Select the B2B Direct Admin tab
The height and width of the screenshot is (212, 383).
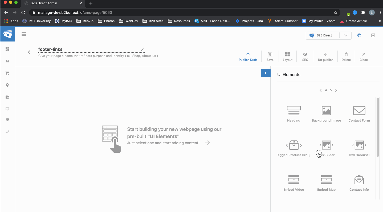click(x=53, y=3)
